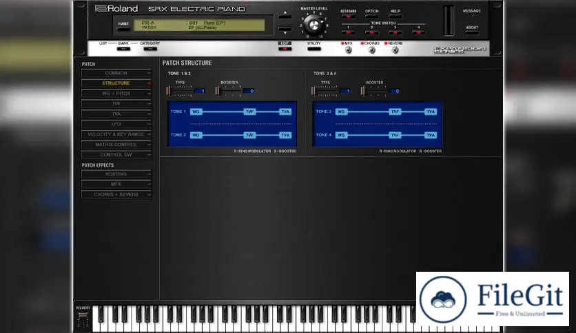Adjust the Reverb level knob

pyautogui.click(x=395, y=50)
